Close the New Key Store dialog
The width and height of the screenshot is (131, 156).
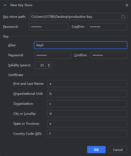[127, 5]
